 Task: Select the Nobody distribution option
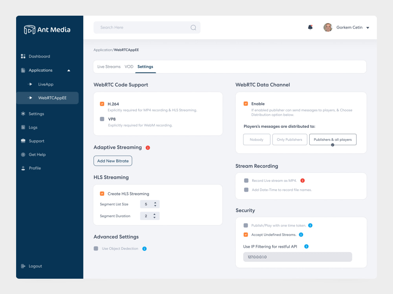(257, 140)
